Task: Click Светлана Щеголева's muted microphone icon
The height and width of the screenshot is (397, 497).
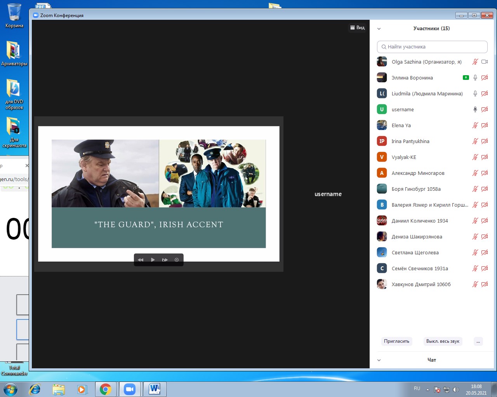Action: [x=475, y=252]
